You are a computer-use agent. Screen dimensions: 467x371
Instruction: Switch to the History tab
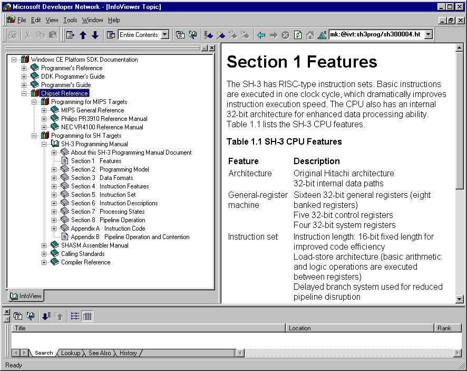(x=128, y=353)
